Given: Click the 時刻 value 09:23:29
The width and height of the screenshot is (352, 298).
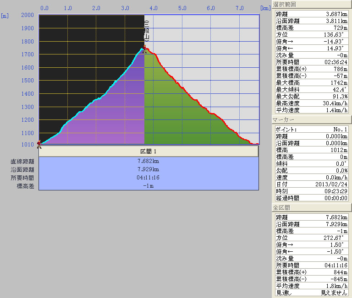Looking at the screenshot, I should tap(336, 191).
